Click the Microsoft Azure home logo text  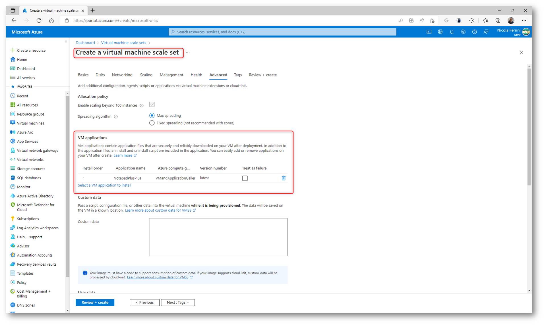(x=27, y=32)
